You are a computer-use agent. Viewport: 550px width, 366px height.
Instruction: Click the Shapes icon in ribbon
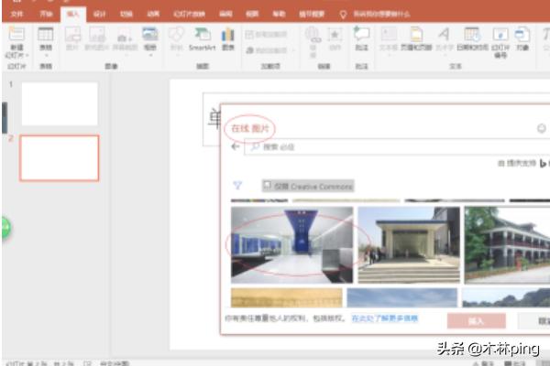(176, 37)
